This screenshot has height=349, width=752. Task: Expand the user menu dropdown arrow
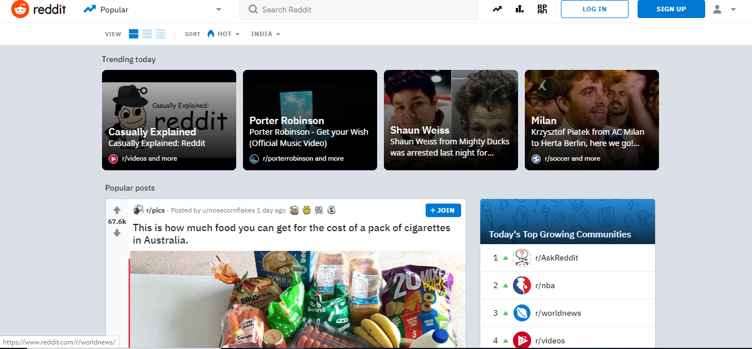pos(733,10)
